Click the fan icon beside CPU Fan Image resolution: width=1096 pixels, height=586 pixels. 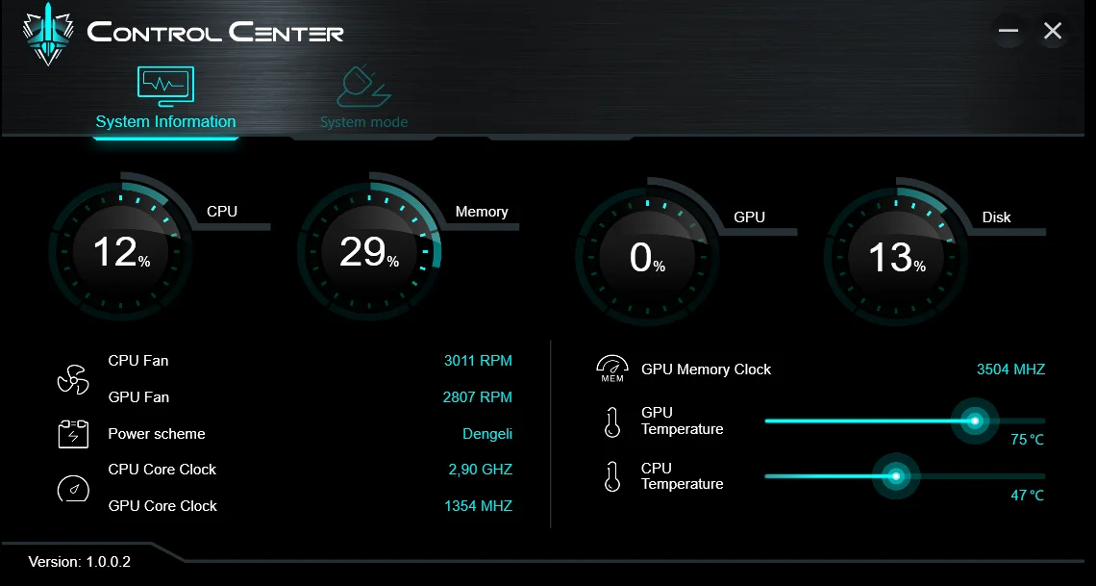[73, 380]
